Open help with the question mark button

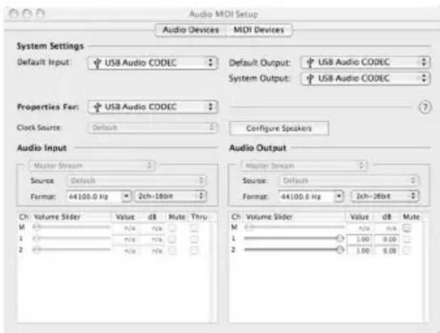(x=425, y=107)
